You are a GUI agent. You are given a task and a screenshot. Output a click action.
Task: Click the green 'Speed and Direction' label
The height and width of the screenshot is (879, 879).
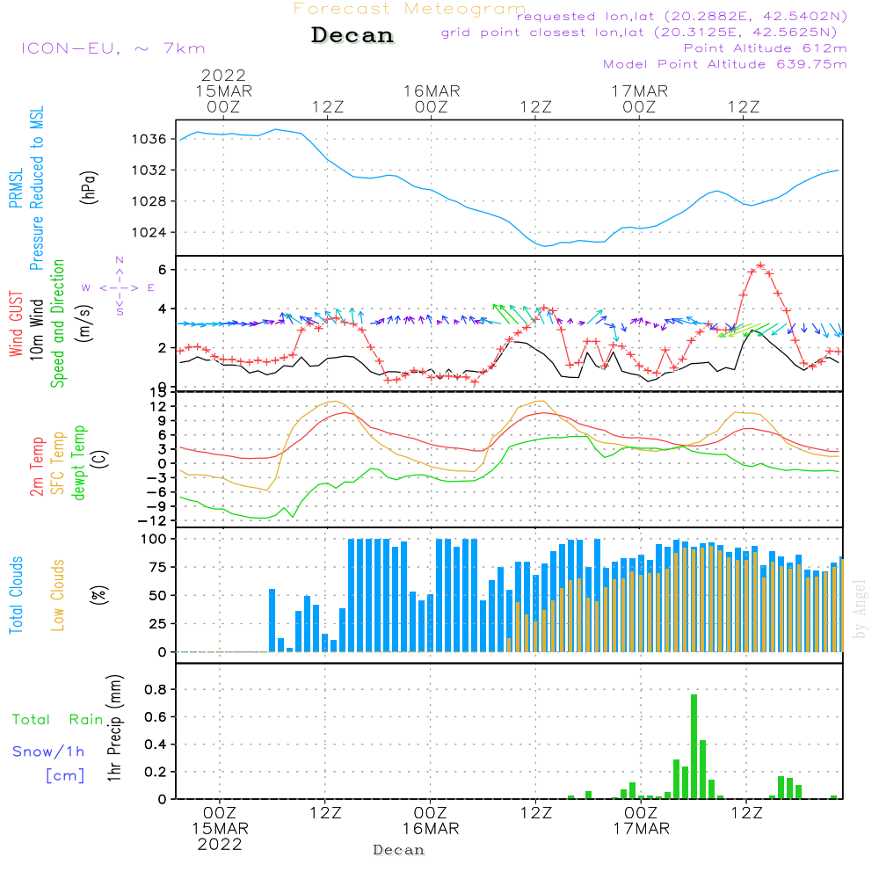click(58, 323)
